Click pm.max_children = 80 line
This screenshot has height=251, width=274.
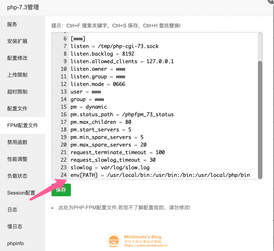tap(101, 122)
